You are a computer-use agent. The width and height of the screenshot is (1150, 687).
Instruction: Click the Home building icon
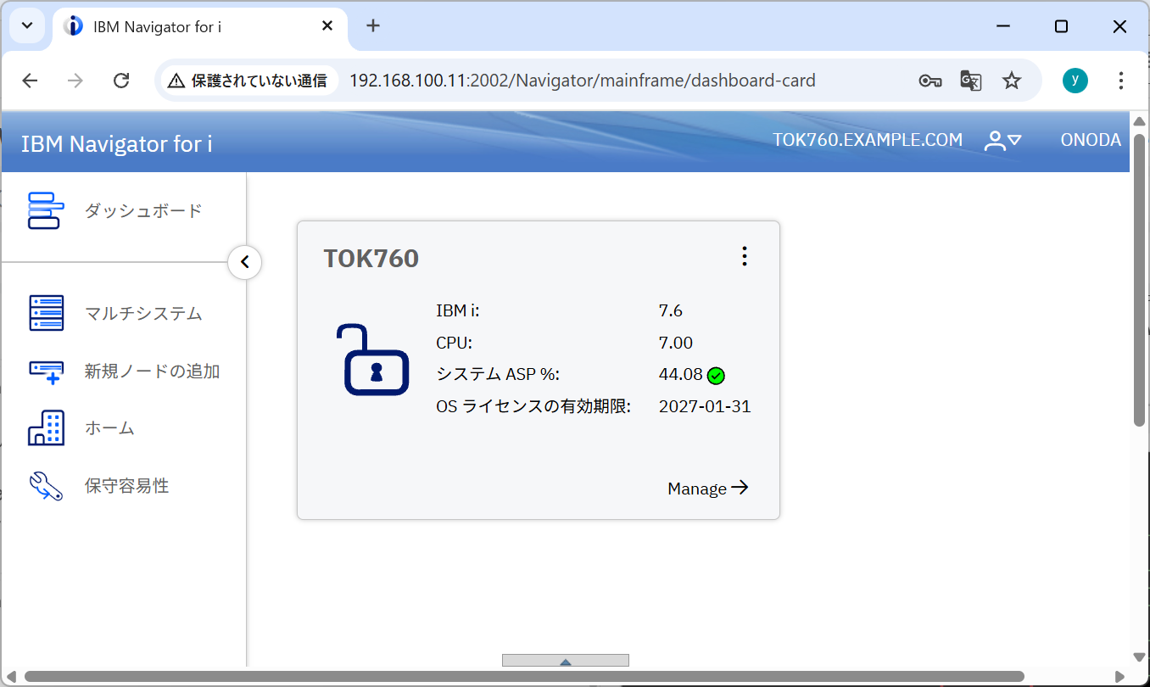point(46,428)
